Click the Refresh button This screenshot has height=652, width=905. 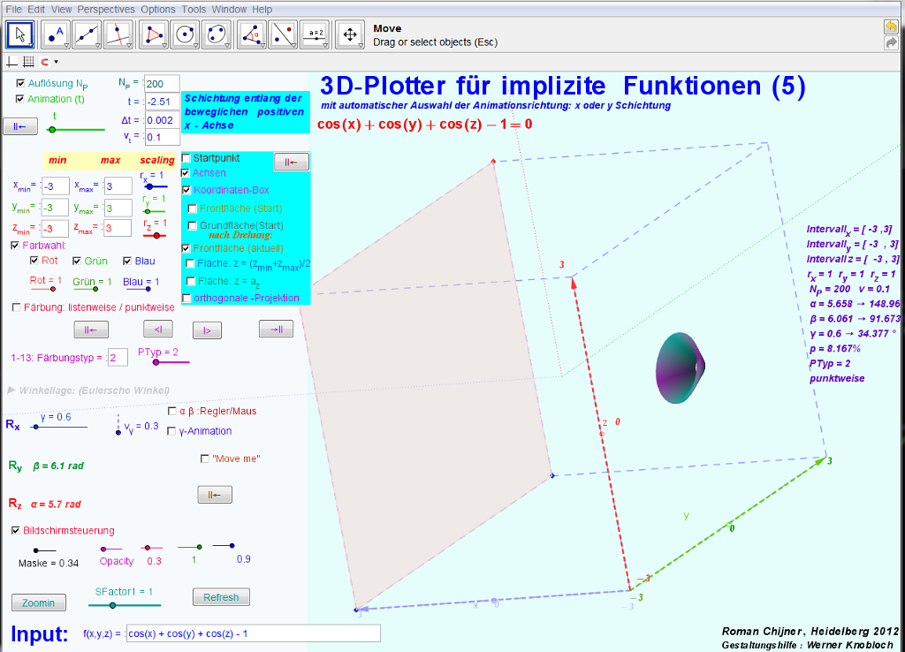tap(221, 597)
